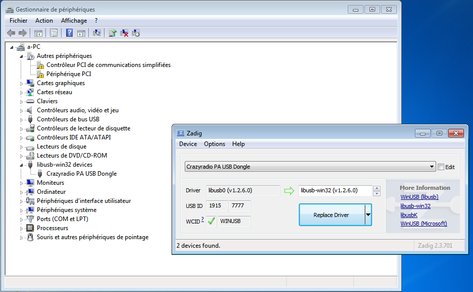The width and height of the screenshot is (473, 292).
Task: Click the Processeurs chip icon
Action: click(x=30, y=228)
